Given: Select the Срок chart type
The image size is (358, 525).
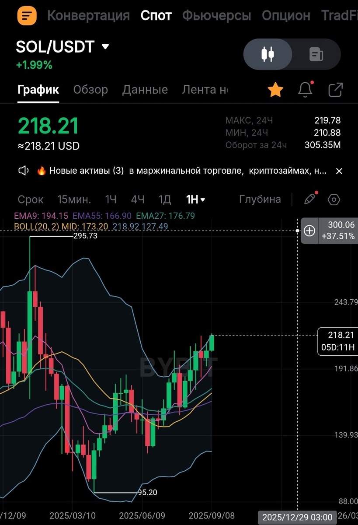Looking at the screenshot, I should [31, 200].
